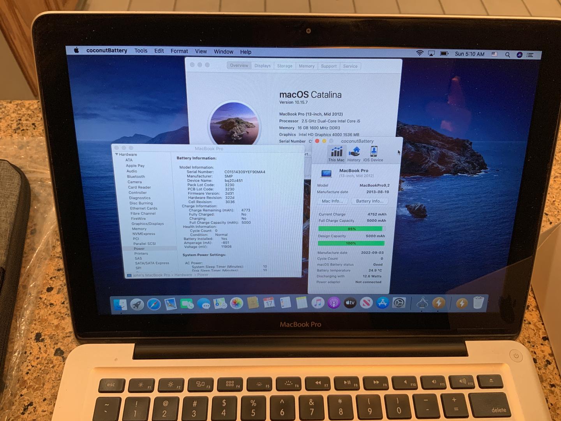Click the battery status icon in menu bar
The width and height of the screenshot is (561, 421).
444,53
